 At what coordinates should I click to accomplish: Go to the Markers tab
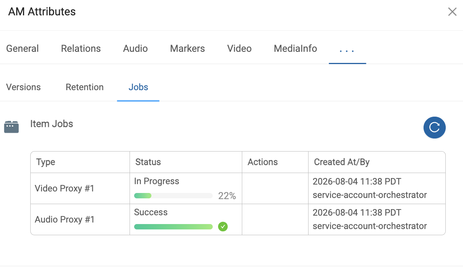(x=187, y=49)
